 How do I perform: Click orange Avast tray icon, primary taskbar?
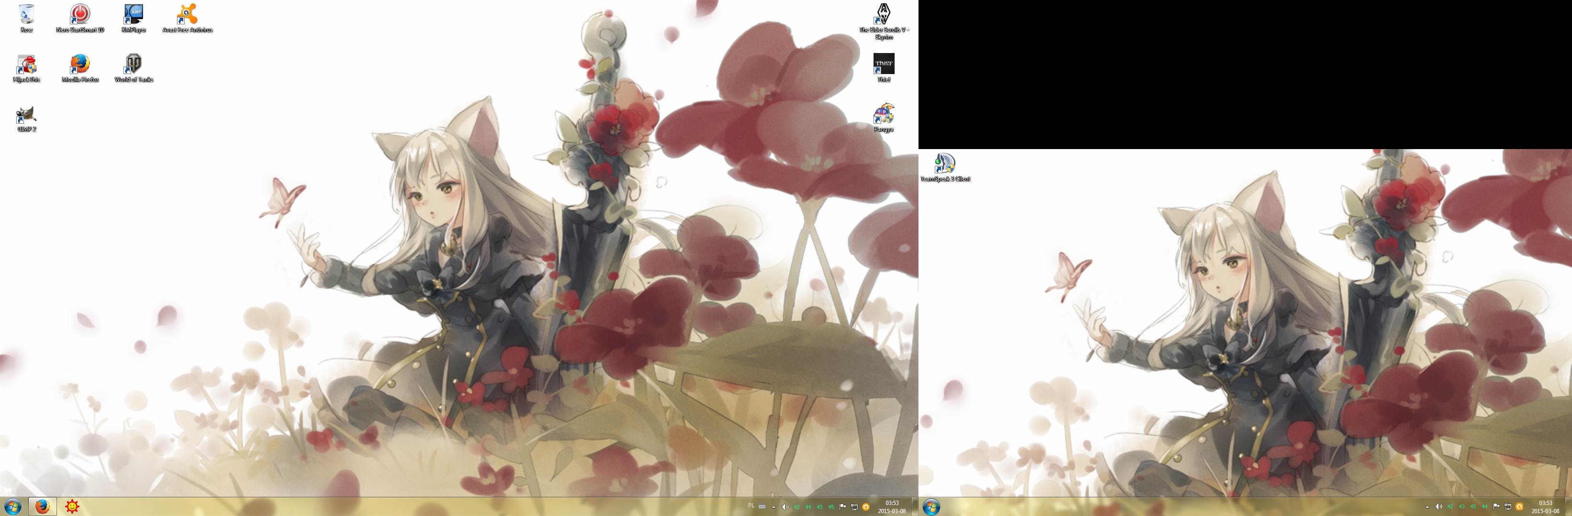(x=866, y=507)
